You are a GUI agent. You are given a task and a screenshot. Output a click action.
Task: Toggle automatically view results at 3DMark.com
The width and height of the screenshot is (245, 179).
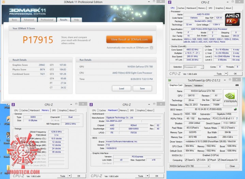tap(151, 48)
